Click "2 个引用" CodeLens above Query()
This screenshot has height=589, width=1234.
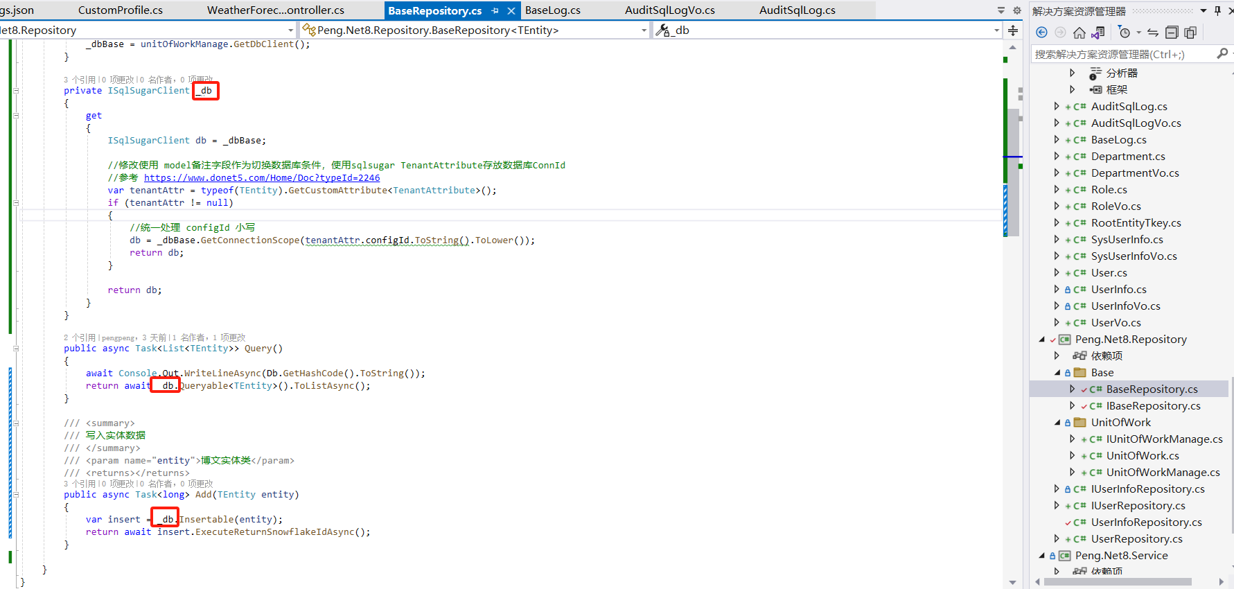[x=80, y=337]
